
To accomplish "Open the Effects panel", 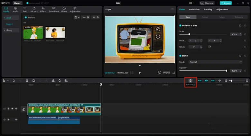I will tap(43, 10).
